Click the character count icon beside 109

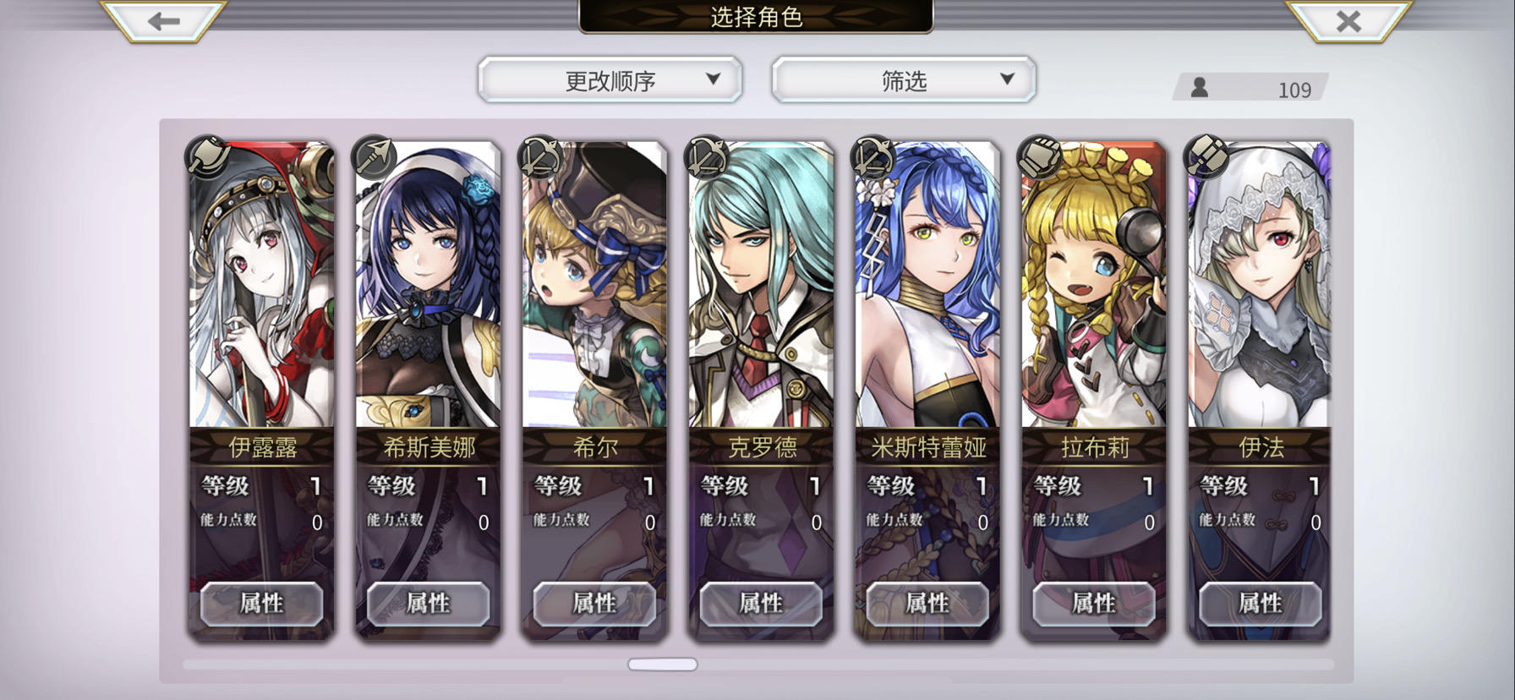(x=1200, y=88)
